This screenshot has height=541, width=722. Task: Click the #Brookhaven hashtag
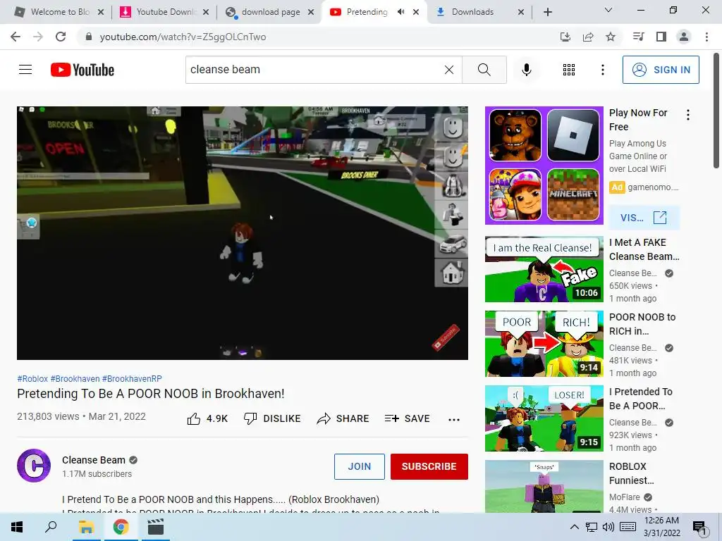click(75, 378)
